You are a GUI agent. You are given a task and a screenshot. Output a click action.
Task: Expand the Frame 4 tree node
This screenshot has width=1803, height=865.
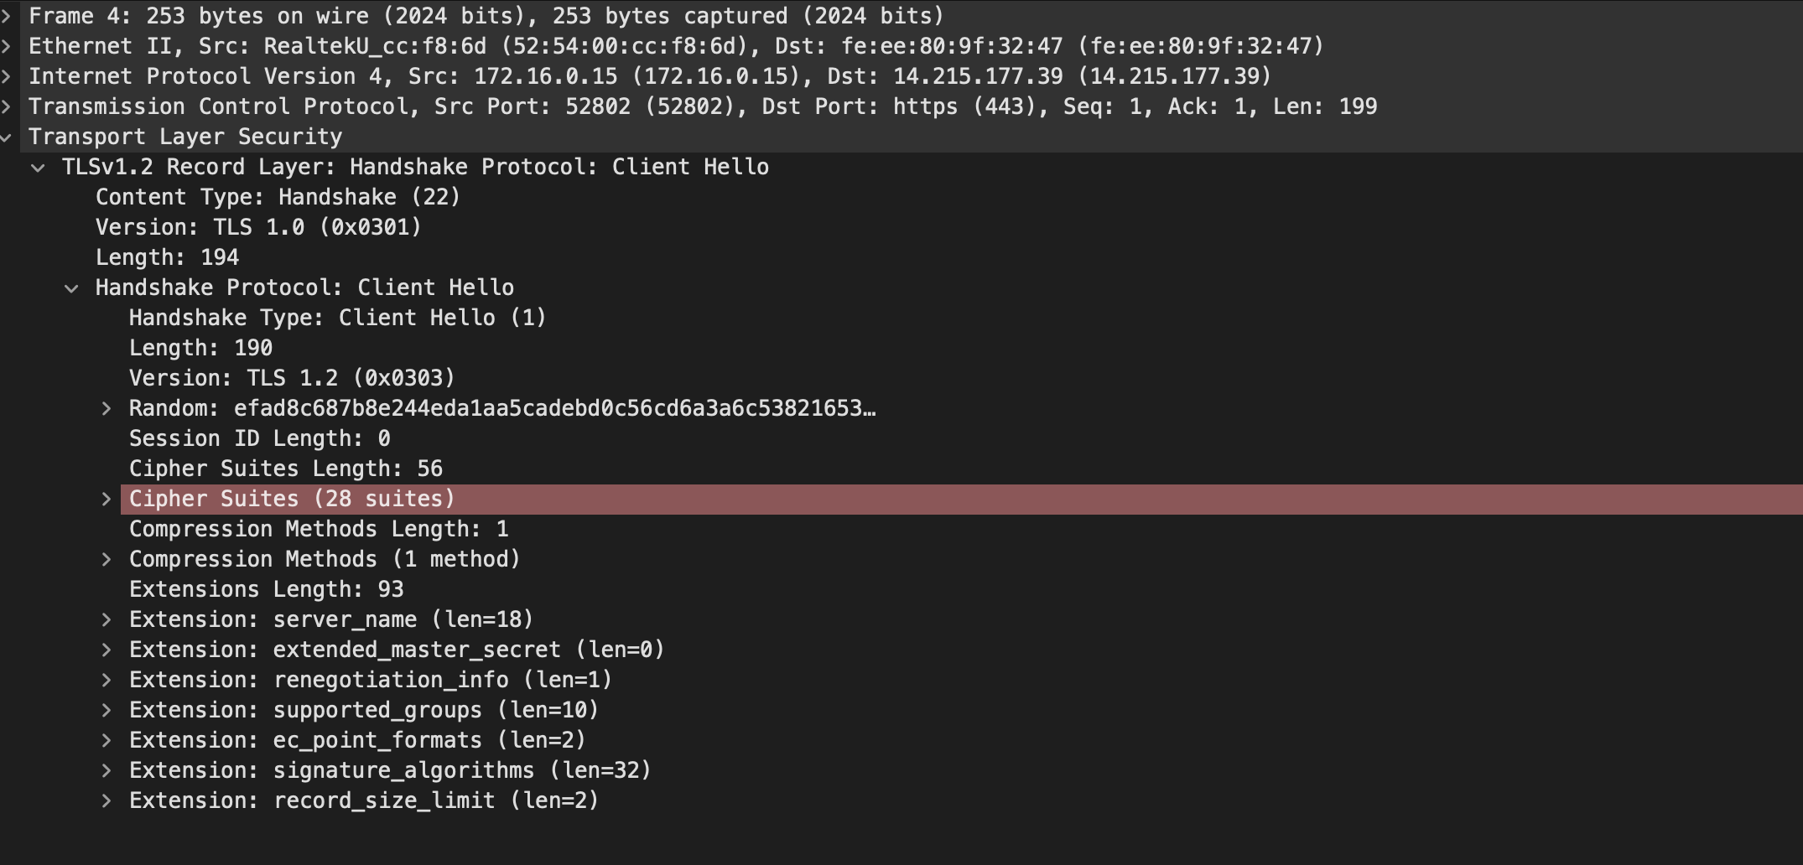pyautogui.click(x=6, y=16)
